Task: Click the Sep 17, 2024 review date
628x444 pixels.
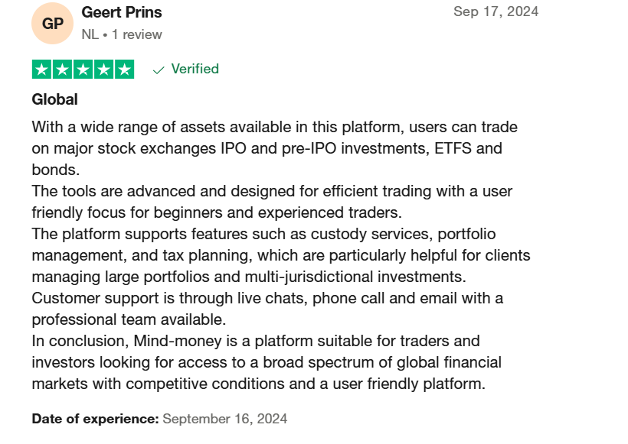Action: [x=496, y=11]
